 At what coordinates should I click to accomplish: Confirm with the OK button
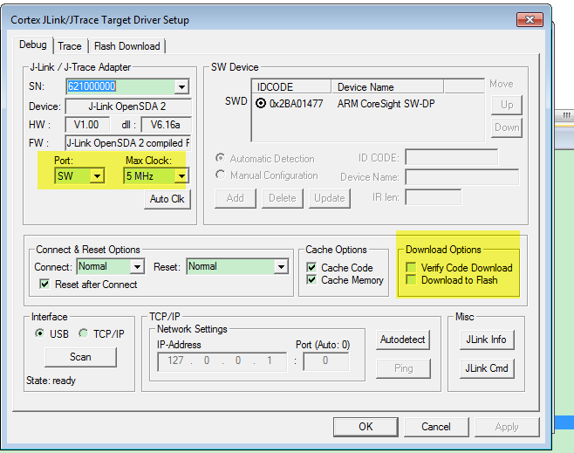pos(366,427)
